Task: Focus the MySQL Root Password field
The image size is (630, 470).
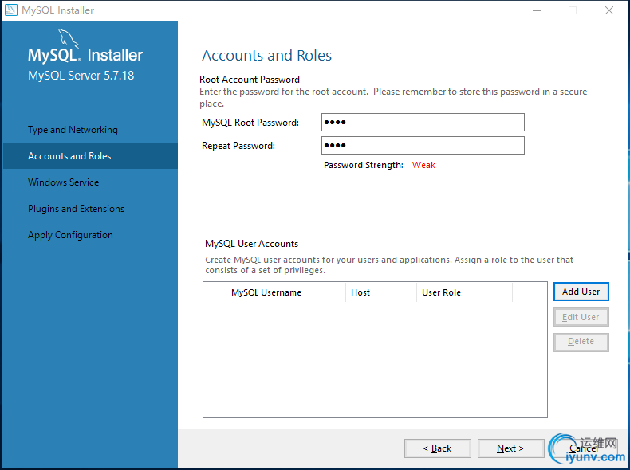Action: click(423, 122)
